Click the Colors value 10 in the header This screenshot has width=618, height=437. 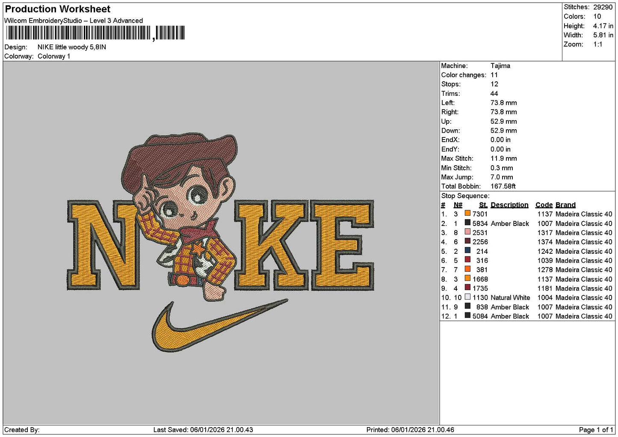tap(597, 16)
